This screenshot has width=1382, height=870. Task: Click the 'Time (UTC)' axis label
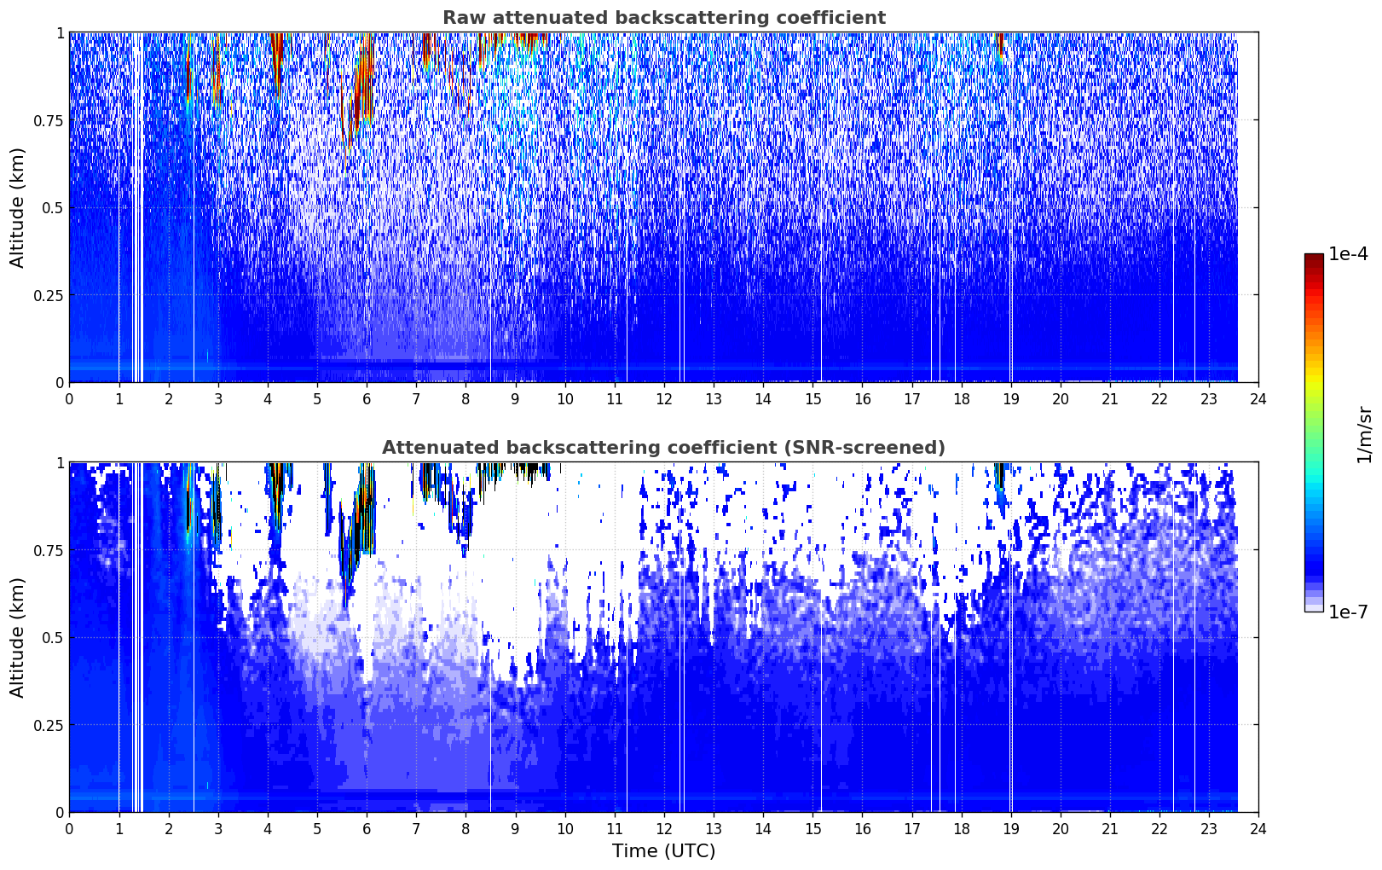pyautogui.click(x=663, y=851)
